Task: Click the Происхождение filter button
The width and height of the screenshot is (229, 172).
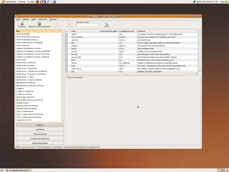Action: tap(40, 134)
